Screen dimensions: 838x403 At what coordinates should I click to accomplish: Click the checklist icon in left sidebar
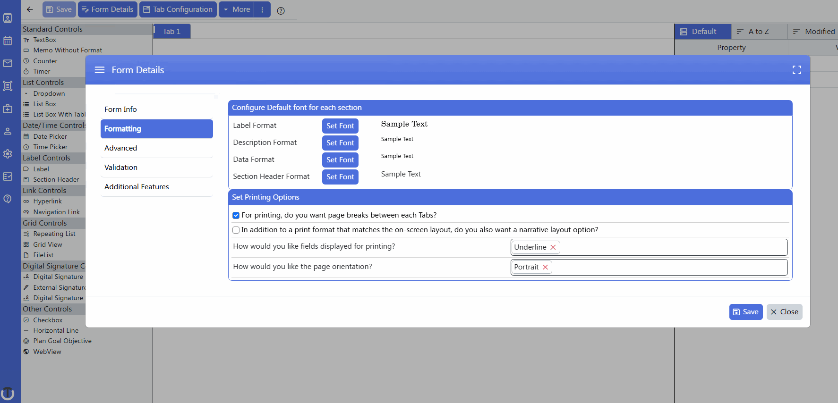pyautogui.click(x=8, y=176)
